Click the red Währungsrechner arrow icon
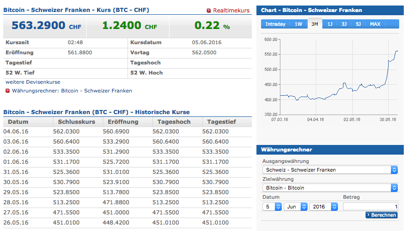Image resolution: width=407 pixels, height=231 pixels. click(x=7, y=91)
